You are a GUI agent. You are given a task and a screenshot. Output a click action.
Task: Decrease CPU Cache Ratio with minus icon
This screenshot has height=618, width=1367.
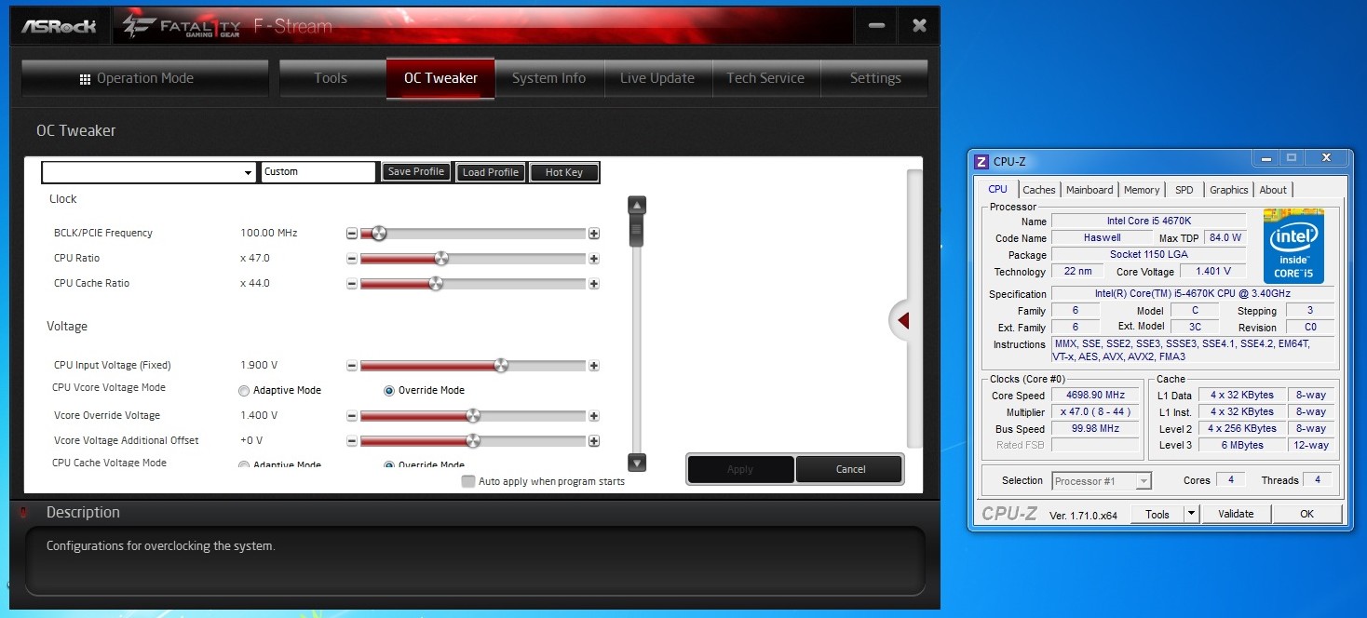352,284
